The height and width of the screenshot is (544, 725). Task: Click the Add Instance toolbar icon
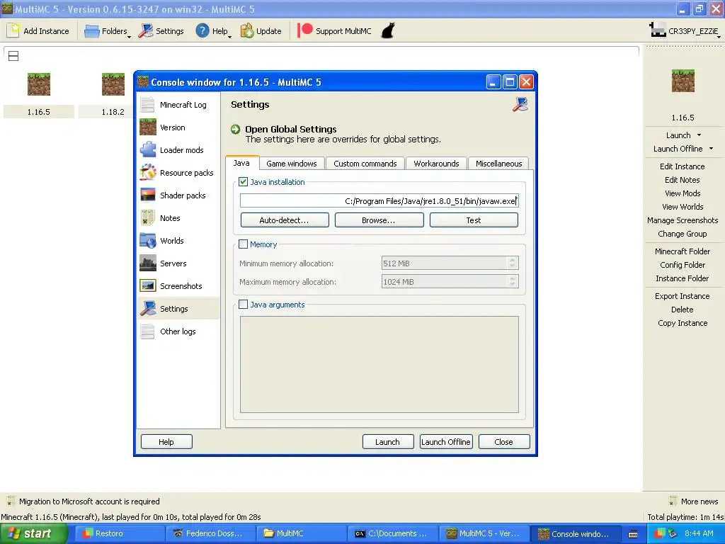[13, 30]
